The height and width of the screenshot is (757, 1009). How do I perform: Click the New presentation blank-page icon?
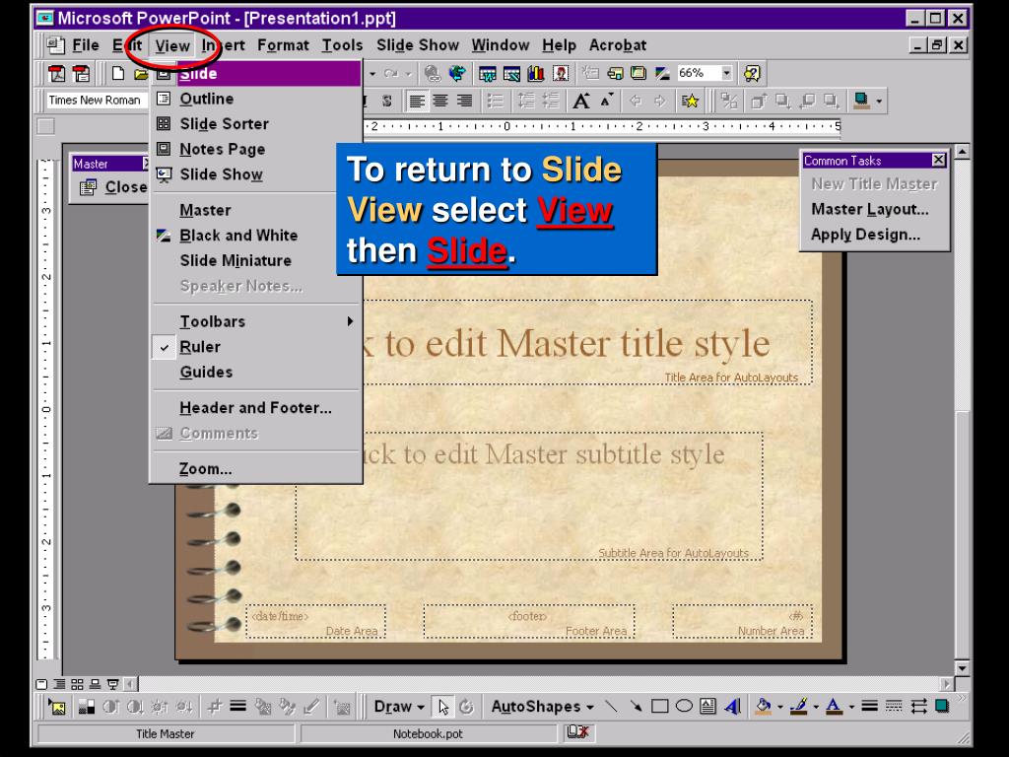(x=118, y=73)
